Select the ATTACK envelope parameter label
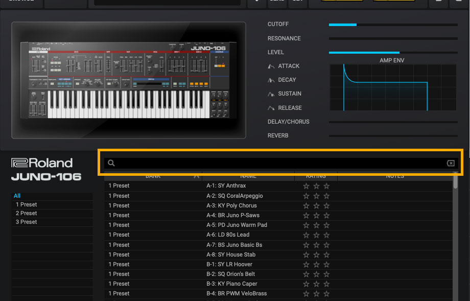Image resolution: width=470 pixels, height=301 pixels. (289, 66)
